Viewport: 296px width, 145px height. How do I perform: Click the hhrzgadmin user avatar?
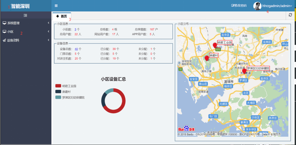(x=257, y=6)
